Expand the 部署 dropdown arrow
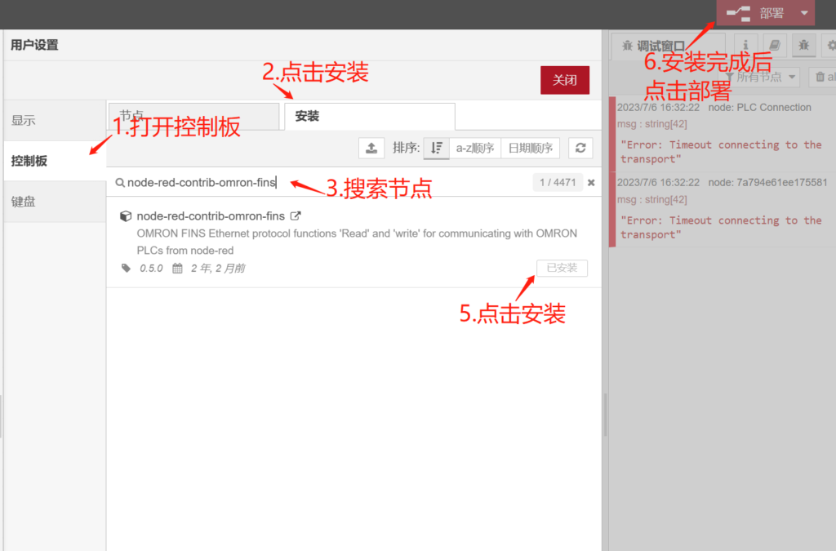 [804, 13]
